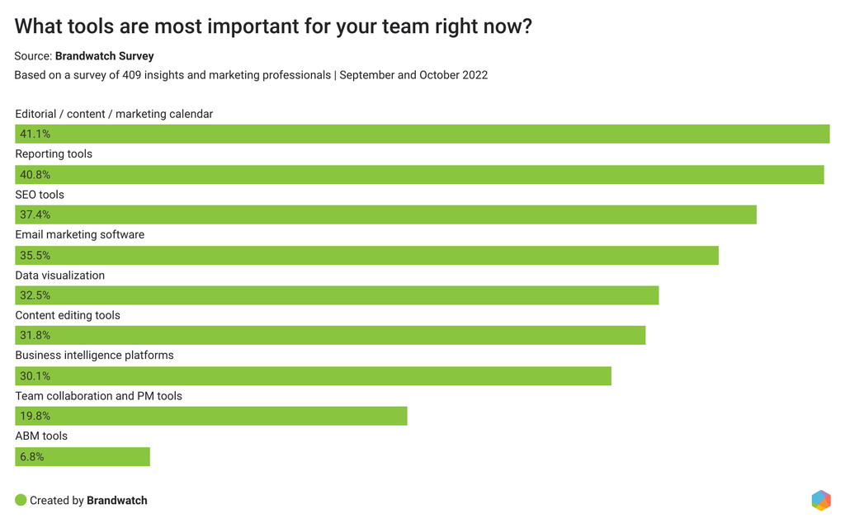Viewport: 845px width, 528px height.
Task: Select the Business intelligence platforms bar
Action: point(313,375)
